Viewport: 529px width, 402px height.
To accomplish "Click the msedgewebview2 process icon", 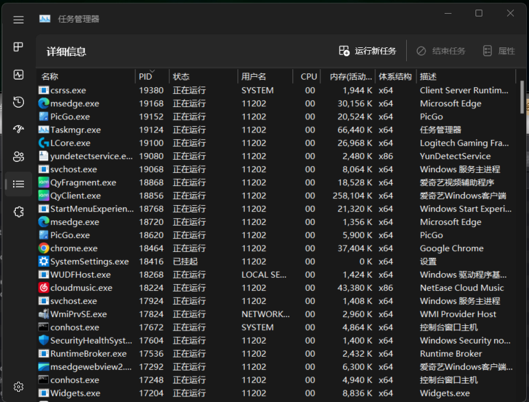I will tap(43, 366).
